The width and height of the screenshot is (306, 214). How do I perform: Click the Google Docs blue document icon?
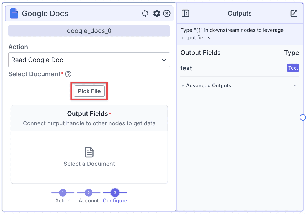tap(14, 14)
